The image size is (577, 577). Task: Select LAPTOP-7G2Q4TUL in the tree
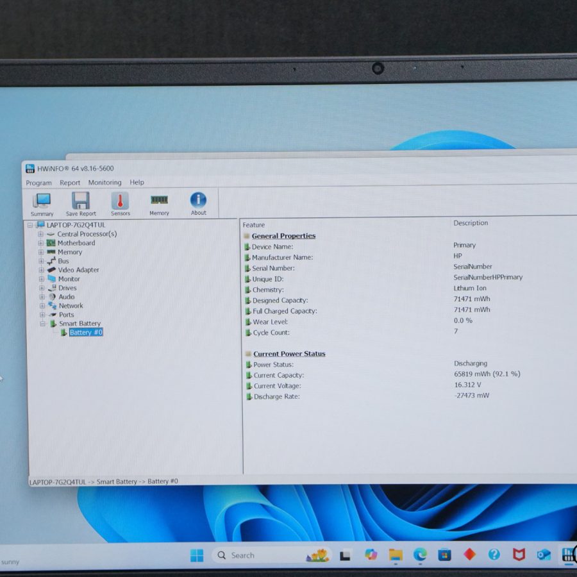click(x=76, y=225)
